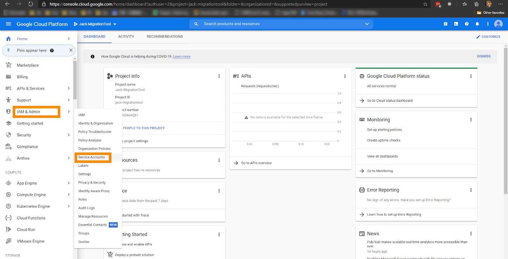Close the Pins appear here tip
The width and height of the screenshot is (508, 259).
[x=71, y=50]
